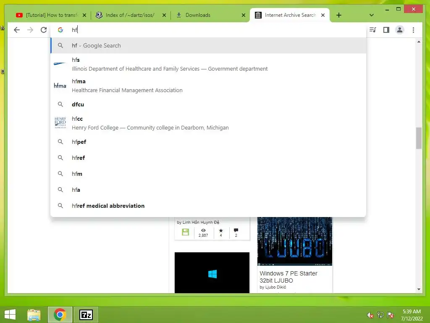This screenshot has width=430, height=323.
Task: Select the dfcu search suggestion
Action: click(x=208, y=104)
